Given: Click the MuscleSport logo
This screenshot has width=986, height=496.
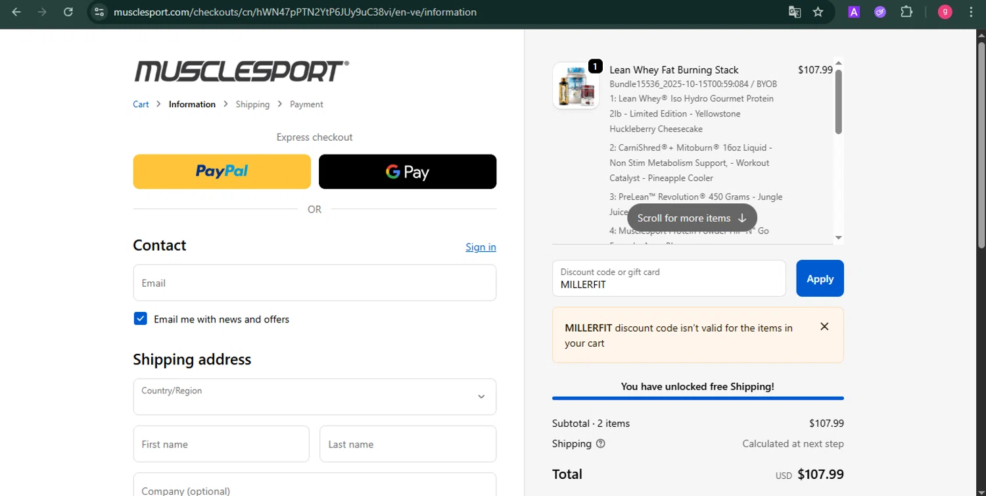Looking at the screenshot, I should pyautogui.click(x=241, y=71).
